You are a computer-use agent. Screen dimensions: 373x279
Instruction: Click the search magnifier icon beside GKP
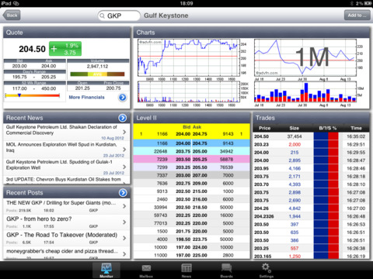[103, 16]
